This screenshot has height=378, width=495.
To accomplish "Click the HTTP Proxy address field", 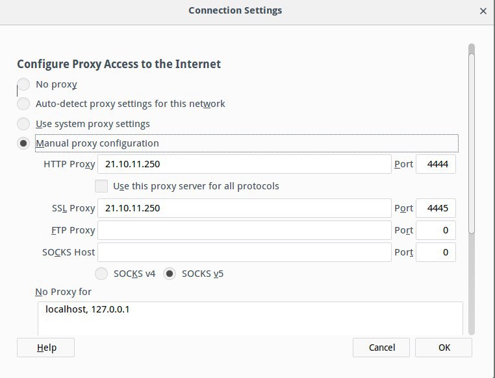I will click(x=244, y=164).
